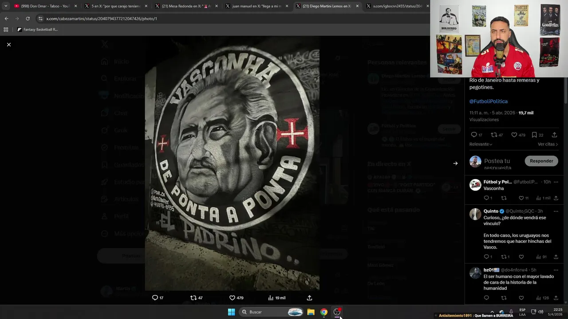Repost from right panel icon showing 47
Image resolution: width=568 pixels, height=319 pixels.
494,135
